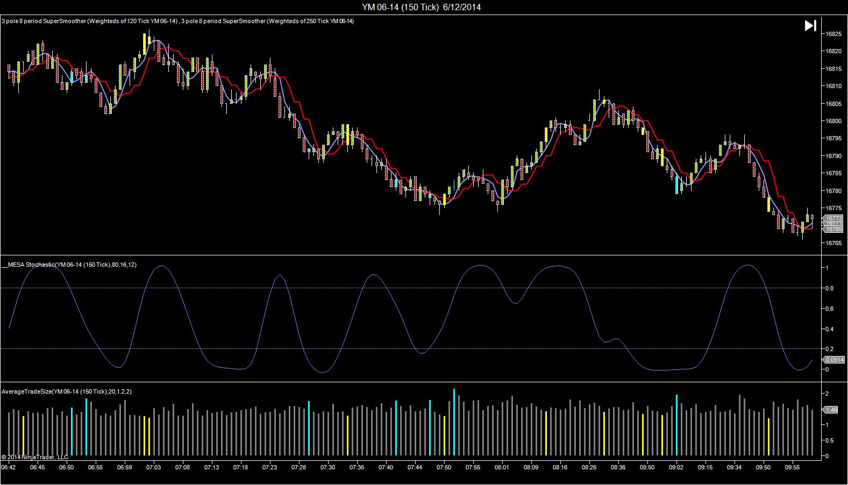Screen dimensions: 848x485
Task: Click the 16825 price axis label
Action: pyautogui.click(x=833, y=34)
